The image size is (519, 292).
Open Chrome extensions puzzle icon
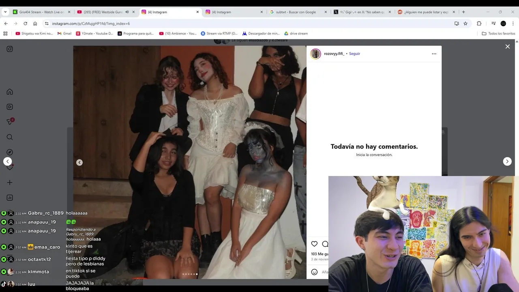tap(479, 24)
